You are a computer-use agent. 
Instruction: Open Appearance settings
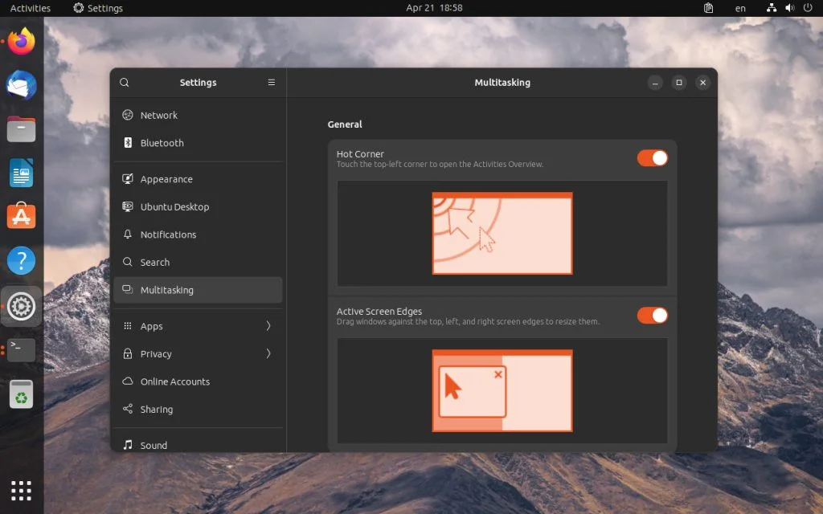tap(168, 178)
